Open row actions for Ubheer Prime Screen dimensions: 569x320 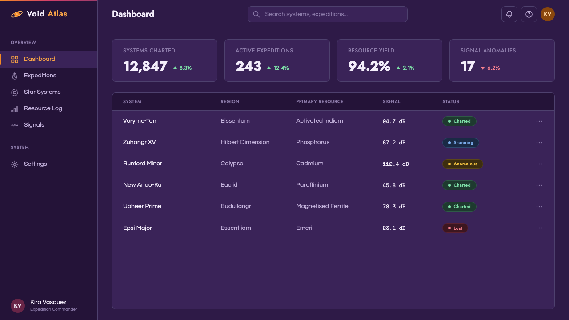click(539, 207)
